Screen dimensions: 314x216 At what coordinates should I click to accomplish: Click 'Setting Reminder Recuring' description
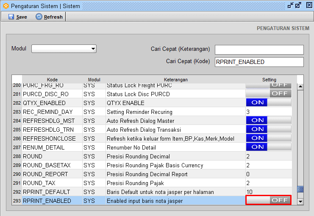click(139, 112)
